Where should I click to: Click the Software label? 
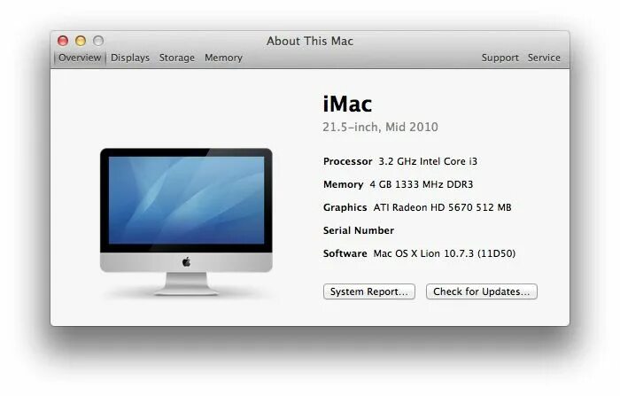pyautogui.click(x=345, y=253)
